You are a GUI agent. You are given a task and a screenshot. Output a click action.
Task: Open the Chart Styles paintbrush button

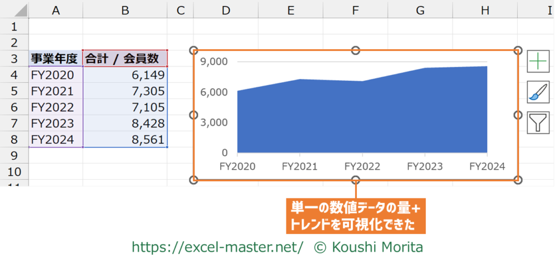click(538, 92)
